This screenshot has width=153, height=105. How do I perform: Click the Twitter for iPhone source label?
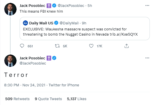tap(64, 85)
